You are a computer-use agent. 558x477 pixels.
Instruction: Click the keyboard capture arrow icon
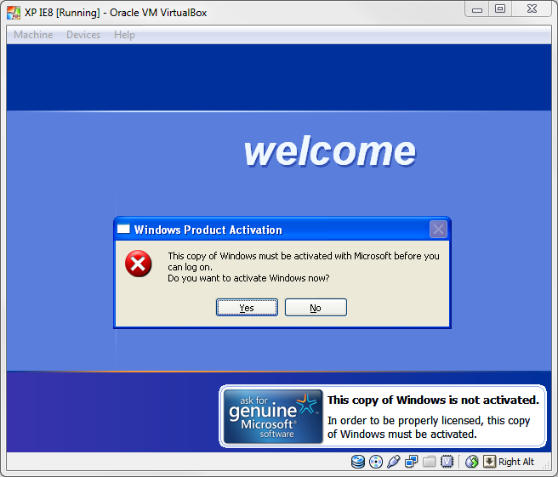click(x=489, y=462)
